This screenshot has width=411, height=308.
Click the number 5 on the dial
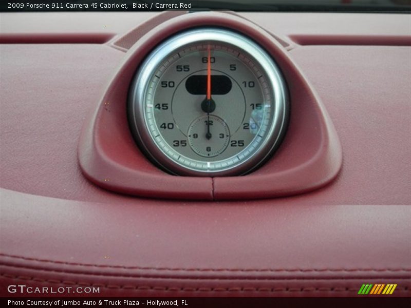point(233,68)
